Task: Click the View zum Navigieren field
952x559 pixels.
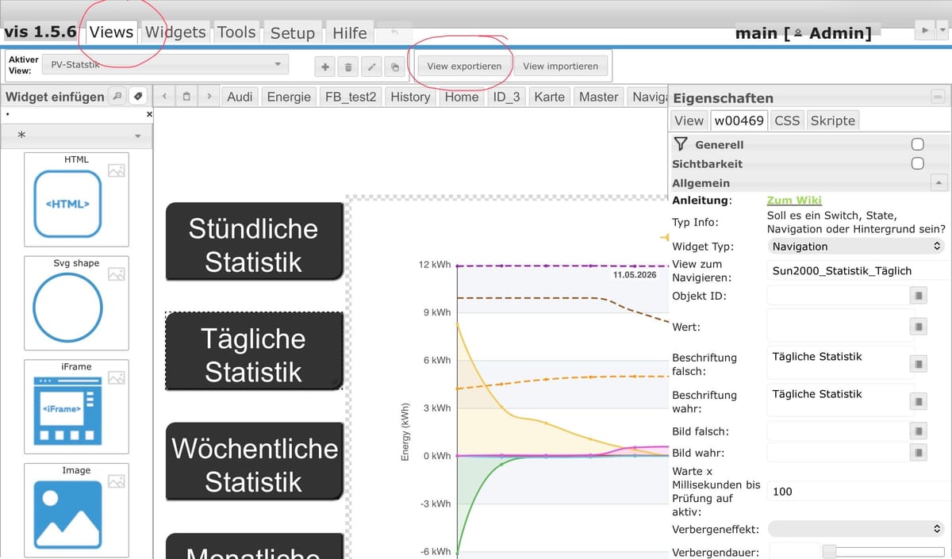Action: [x=857, y=270]
